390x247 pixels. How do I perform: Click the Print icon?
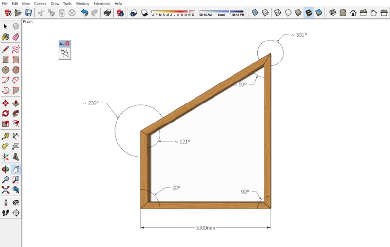107,13
